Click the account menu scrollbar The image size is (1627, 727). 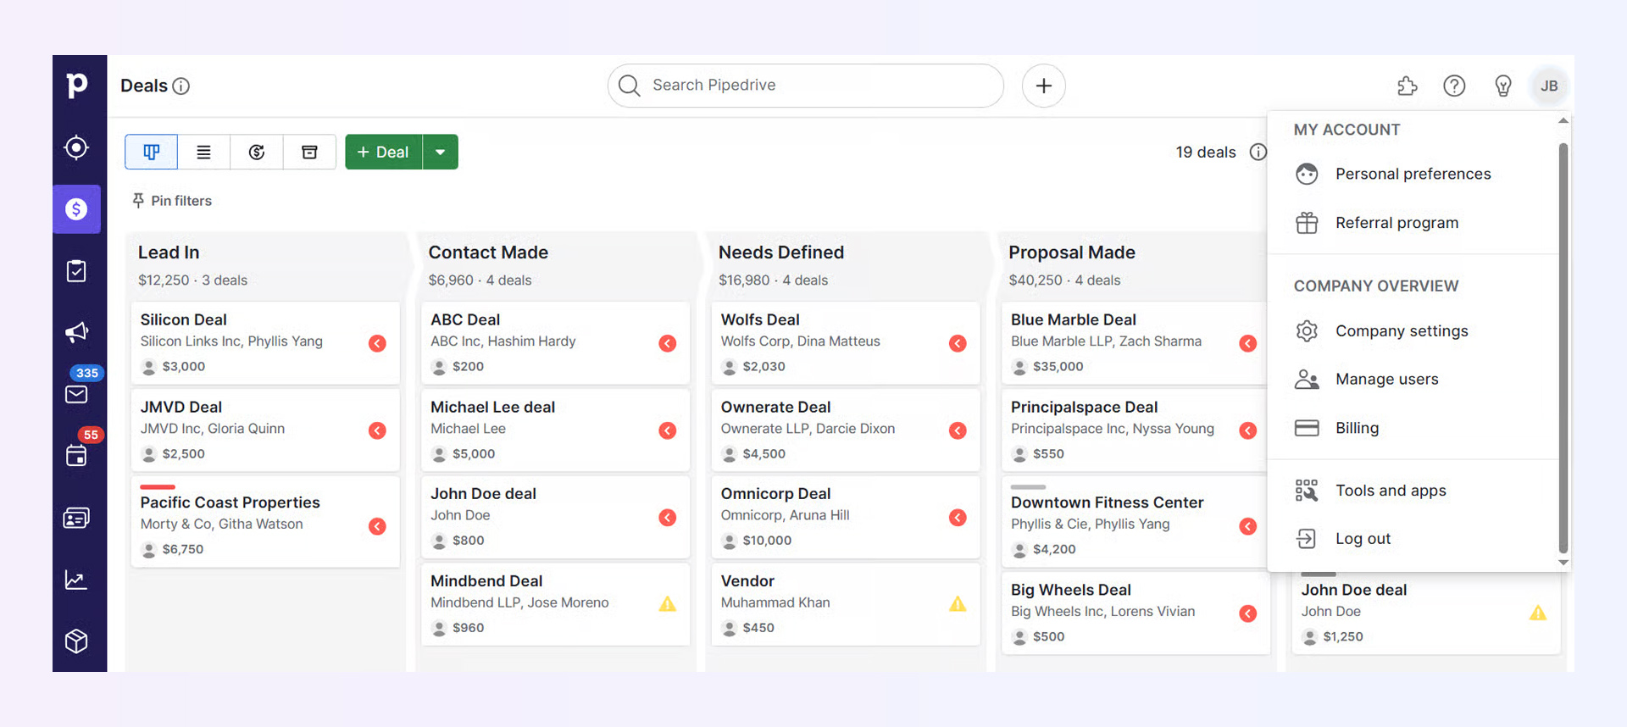[1563, 347]
